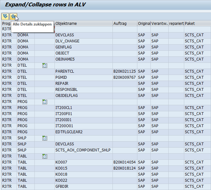
Task: Click request number B20K018124
Action: (x=125, y=168)
